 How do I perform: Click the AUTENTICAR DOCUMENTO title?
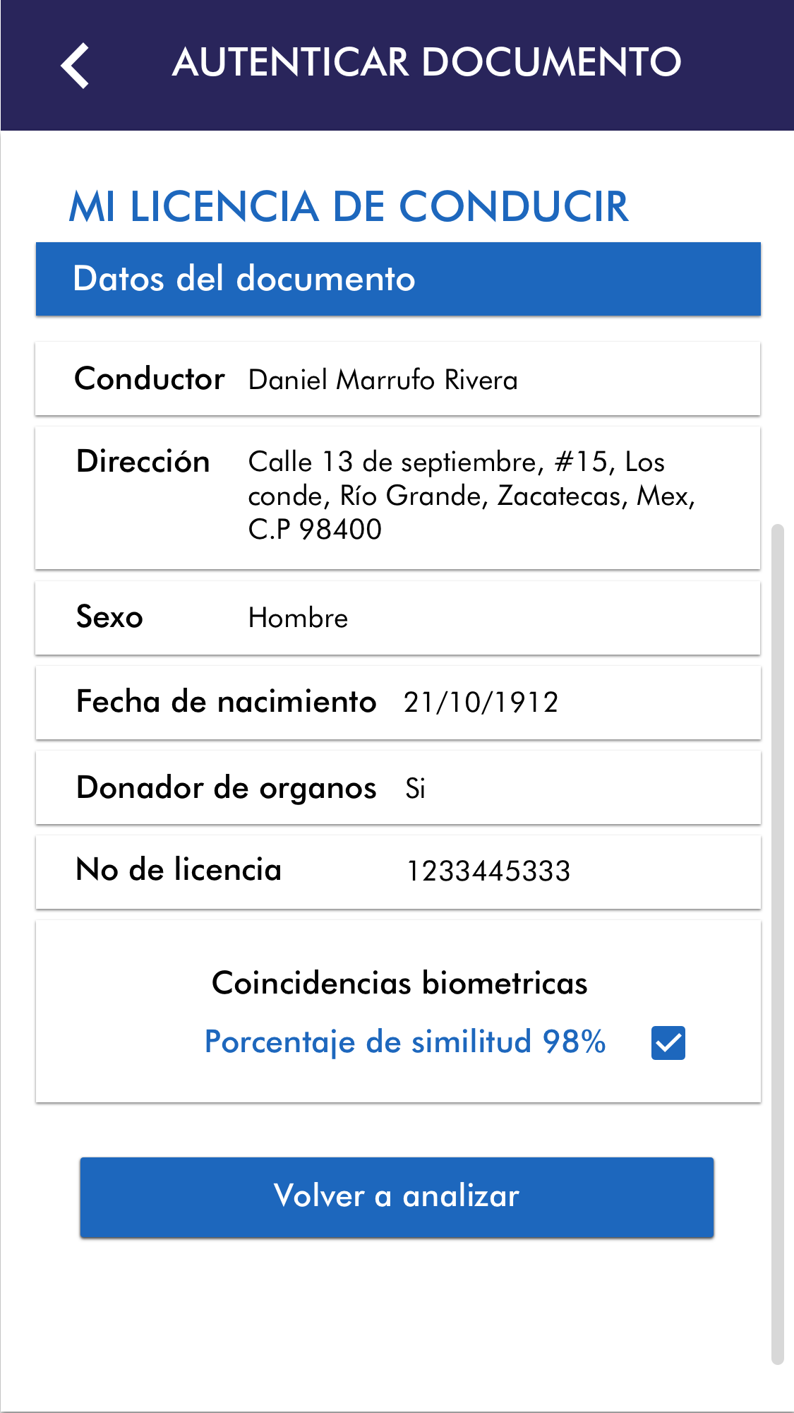[426, 62]
